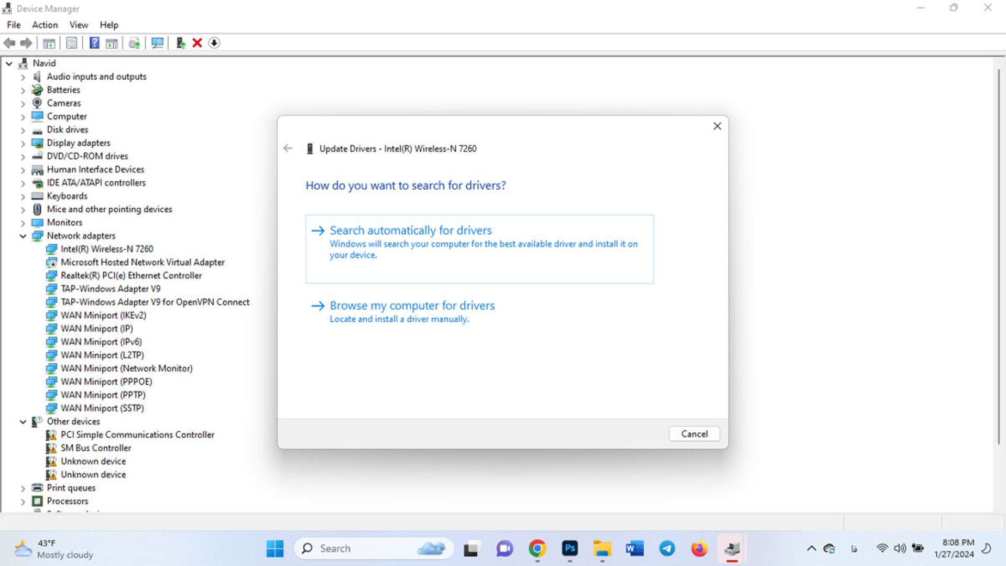Screen dimensions: 1006x566
Task: Expand the Print queues category
Action: (x=23, y=488)
